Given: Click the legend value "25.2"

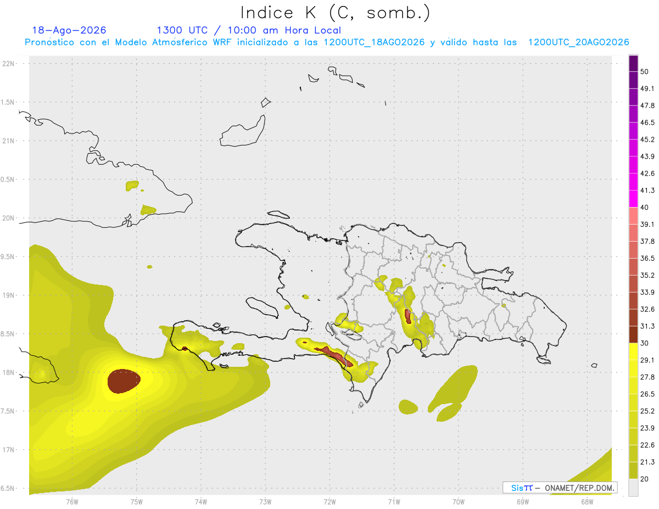Looking at the screenshot, I should (x=647, y=411).
